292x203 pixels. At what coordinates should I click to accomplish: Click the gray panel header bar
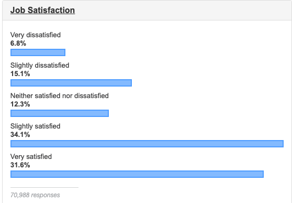[x=147, y=10]
